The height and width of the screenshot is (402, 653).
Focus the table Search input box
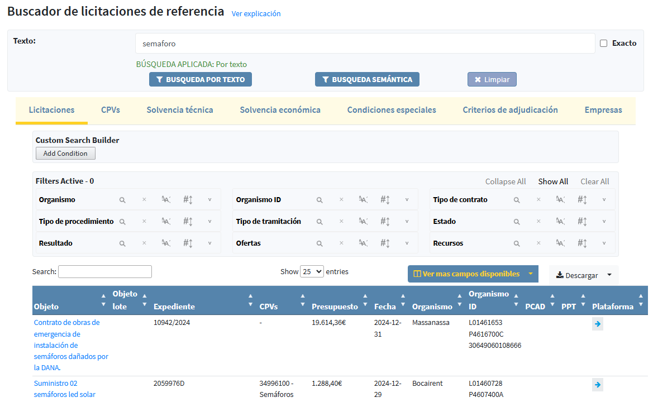coord(105,272)
